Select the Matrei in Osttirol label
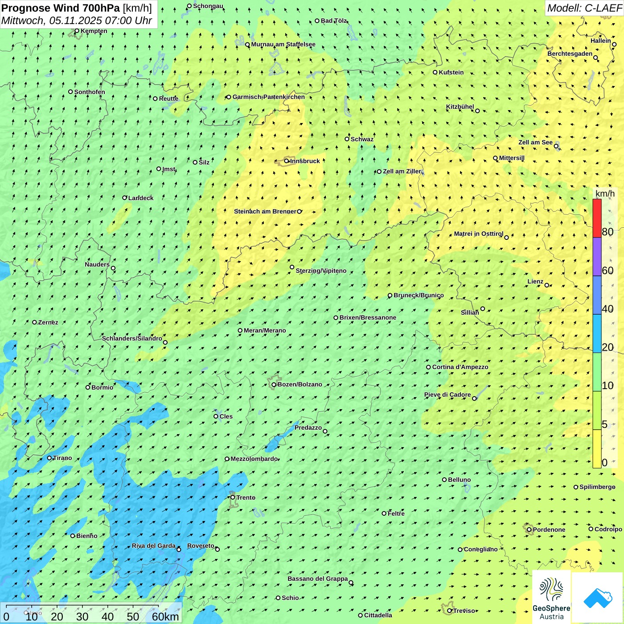This screenshot has height=624, width=624. 479,234
